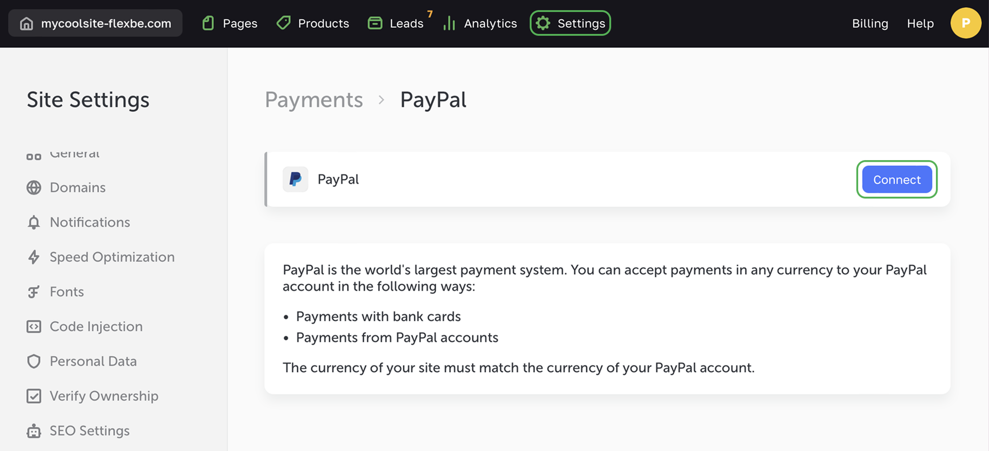Image resolution: width=989 pixels, height=451 pixels.
Task: Open the yellow profile avatar menu
Action: (x=965, y=23)
